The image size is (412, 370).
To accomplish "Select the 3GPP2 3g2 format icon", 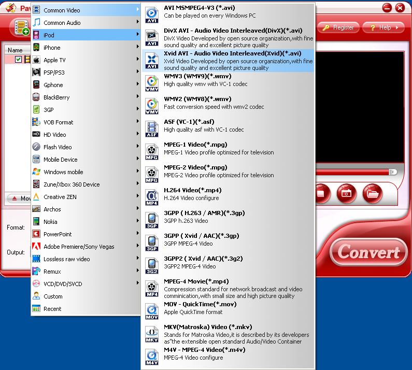I will coord(152,266).
